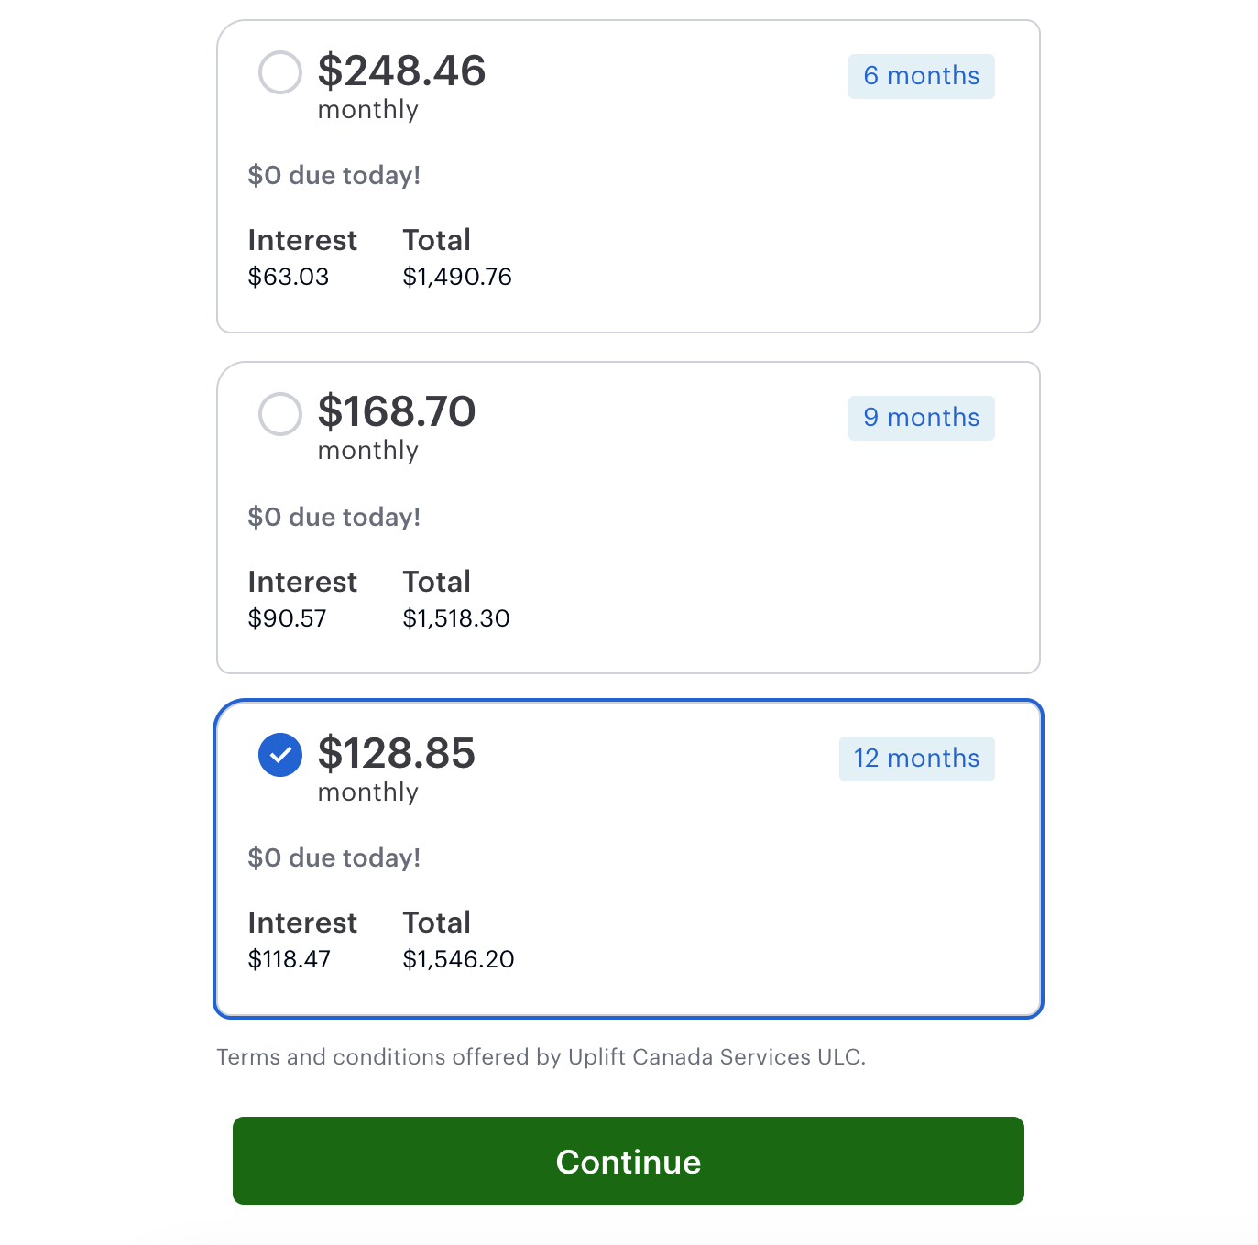Screen dimensions: 1258x1245
Task: Click the $128.85 monthly amount
Action: (x=396, y=753)
